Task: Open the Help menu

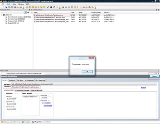Action: point(28,4)
